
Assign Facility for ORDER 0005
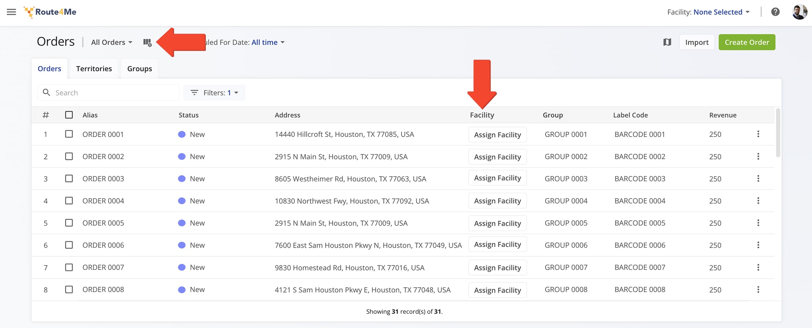pyautogui.click(x=498, y=223)
